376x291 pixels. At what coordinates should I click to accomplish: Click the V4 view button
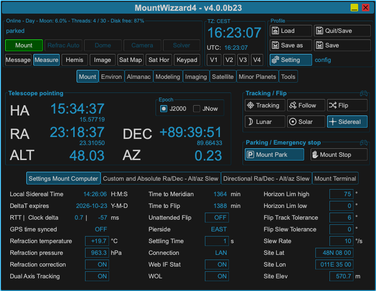click(257, 60)
